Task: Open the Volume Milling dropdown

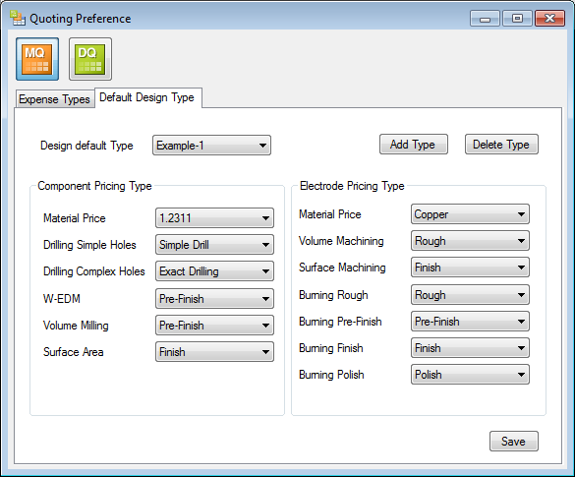Action: tap(214, 326)
